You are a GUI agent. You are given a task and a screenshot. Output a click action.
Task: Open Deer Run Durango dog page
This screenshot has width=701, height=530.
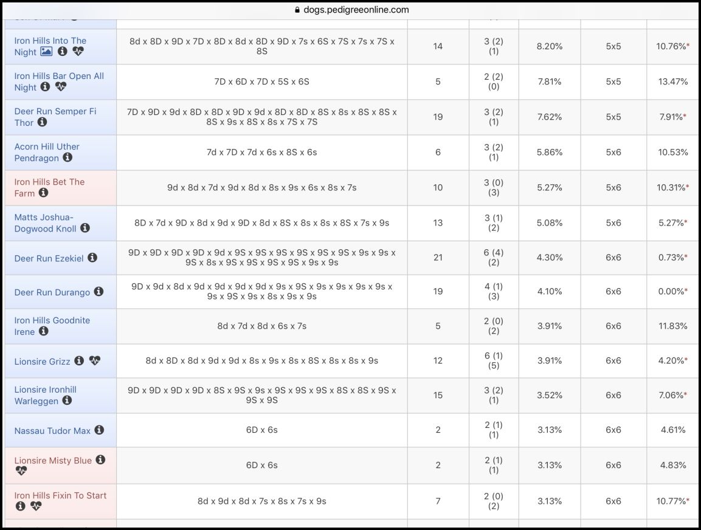click(52, 292)
